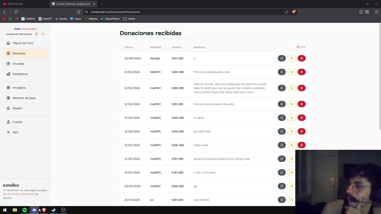Open info for the 'a ver si funciona' donation
The width and height of the screenshot is (381, 214).
coord(282,172)
